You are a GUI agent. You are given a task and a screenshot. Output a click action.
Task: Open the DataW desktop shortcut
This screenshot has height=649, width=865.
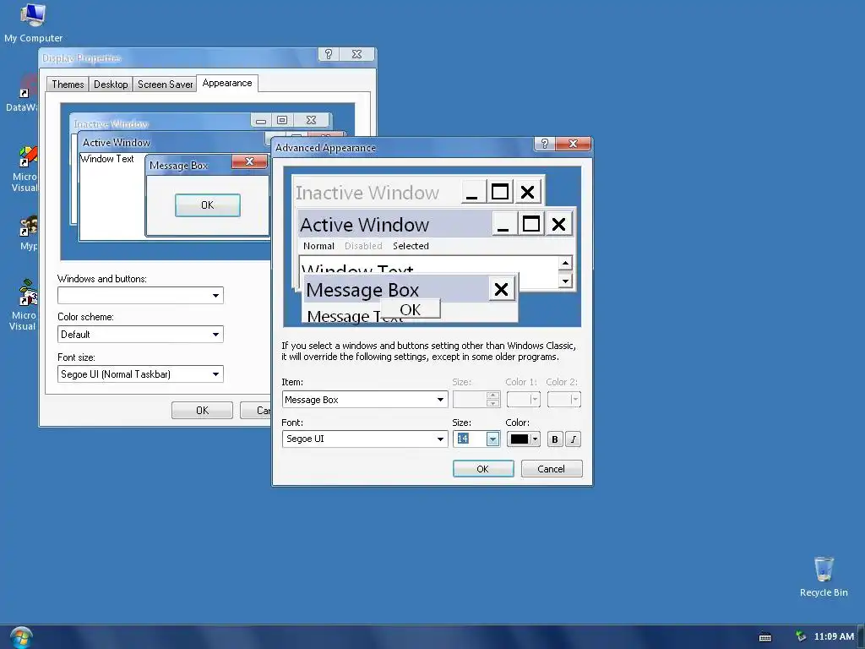tap(22, 94)
